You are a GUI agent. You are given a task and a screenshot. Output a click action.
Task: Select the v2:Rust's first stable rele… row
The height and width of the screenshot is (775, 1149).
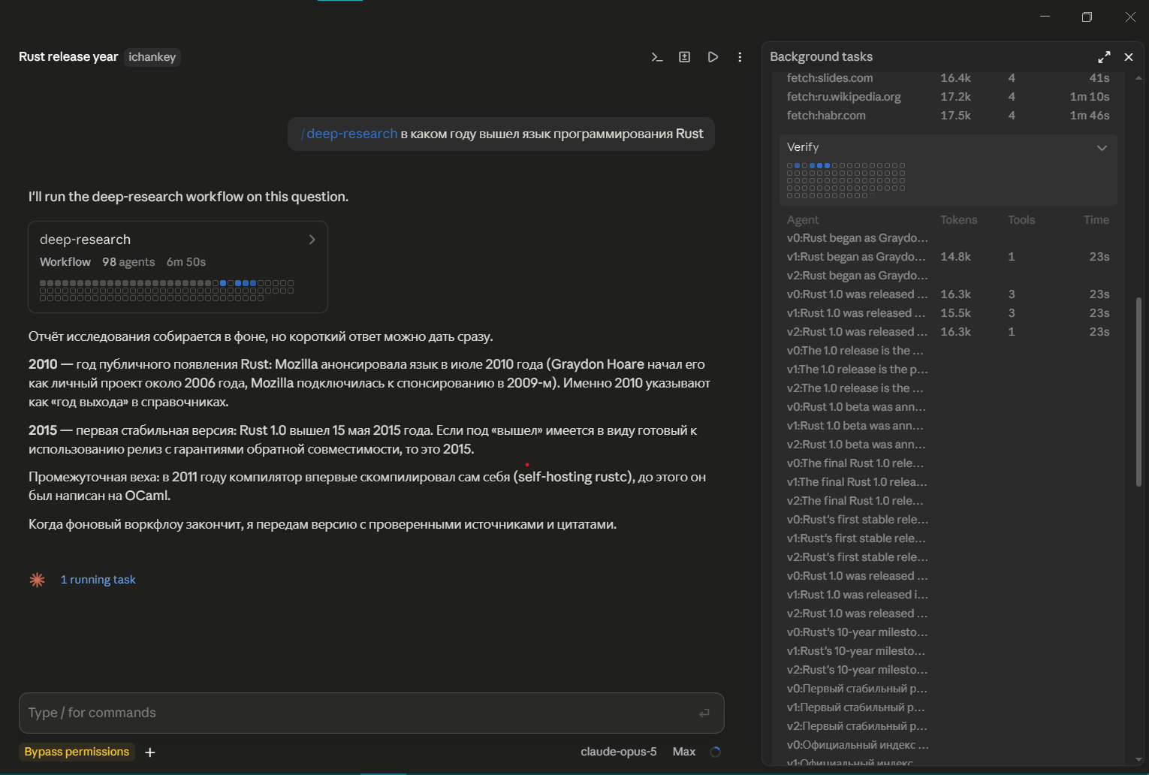coord(948,557)
